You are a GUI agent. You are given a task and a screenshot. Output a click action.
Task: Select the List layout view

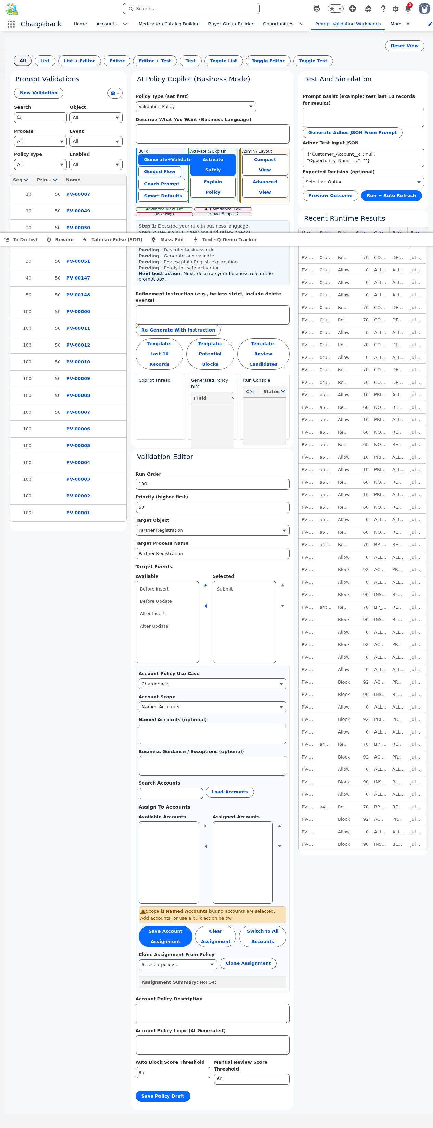tap(45, 61)
